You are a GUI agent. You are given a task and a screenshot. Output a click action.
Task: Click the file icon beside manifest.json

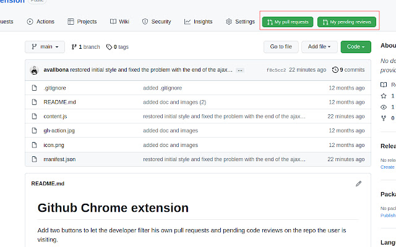(x=35, y=159)
